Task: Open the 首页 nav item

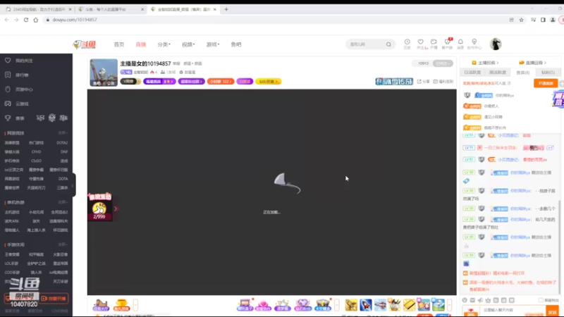Action: pos(119,44)
